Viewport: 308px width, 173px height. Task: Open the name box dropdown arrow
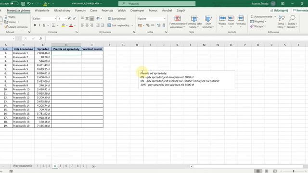click(x=13, y=38)
